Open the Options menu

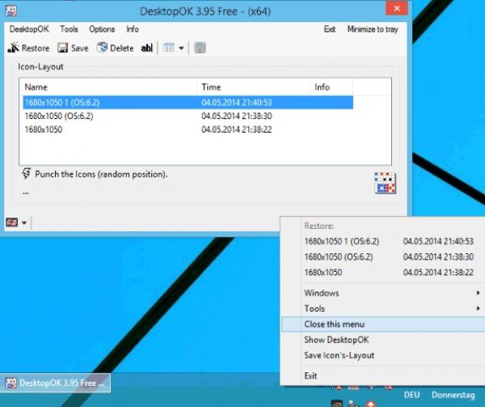coord(102,29)
